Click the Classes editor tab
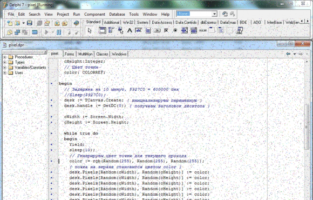 pos(102,54)
